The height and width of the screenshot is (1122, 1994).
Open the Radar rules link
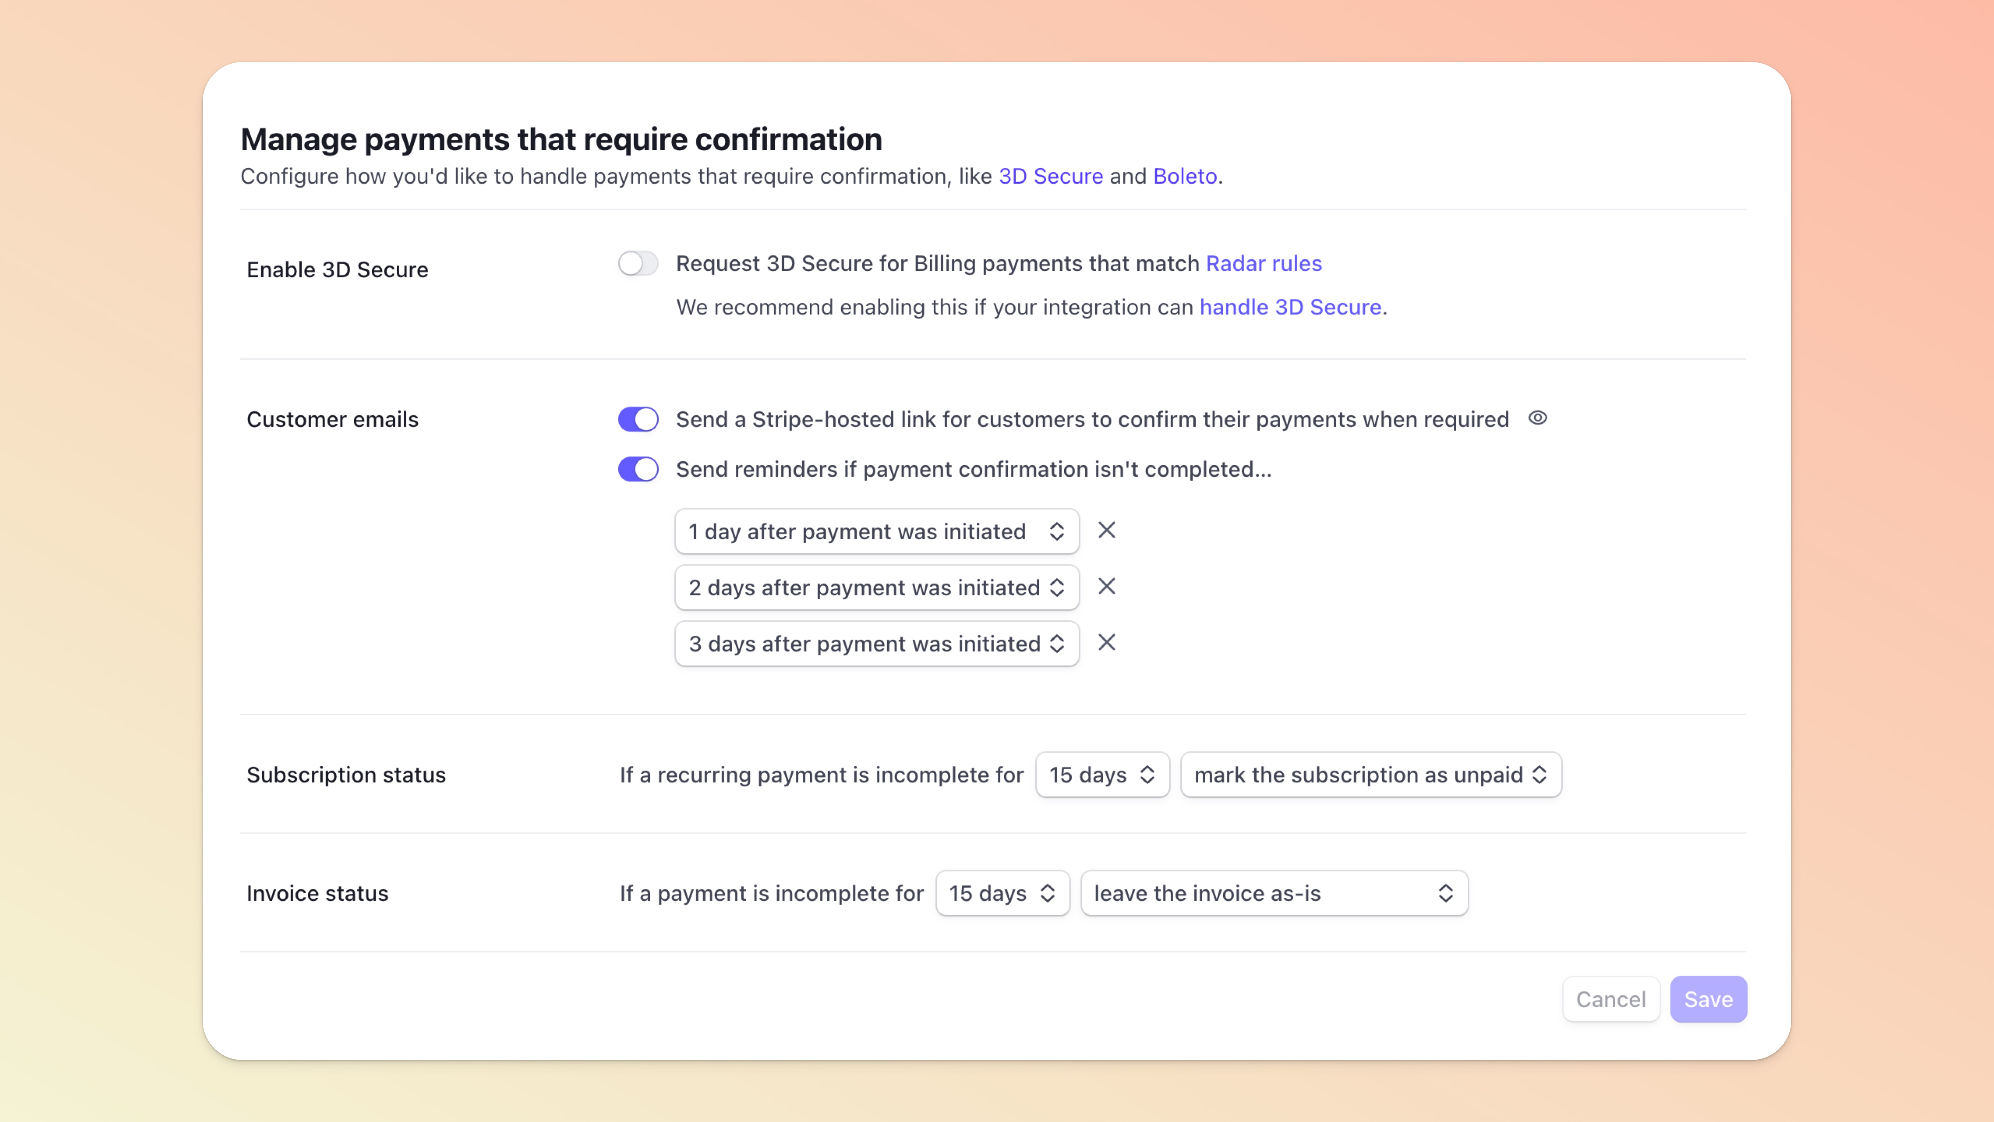(x=1263, y=263)
